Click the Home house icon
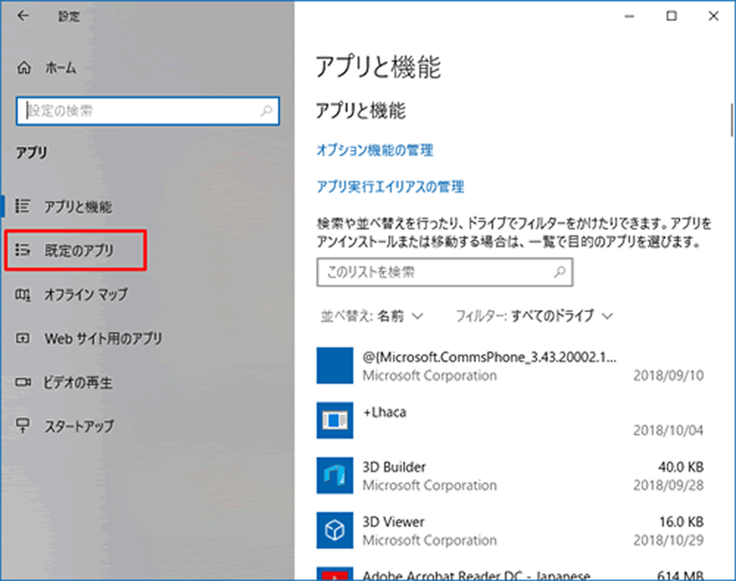 pyautogui.click(x=24, y=68)
